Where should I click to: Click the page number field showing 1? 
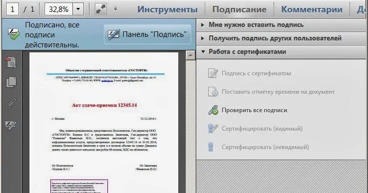tap(12, 9)
